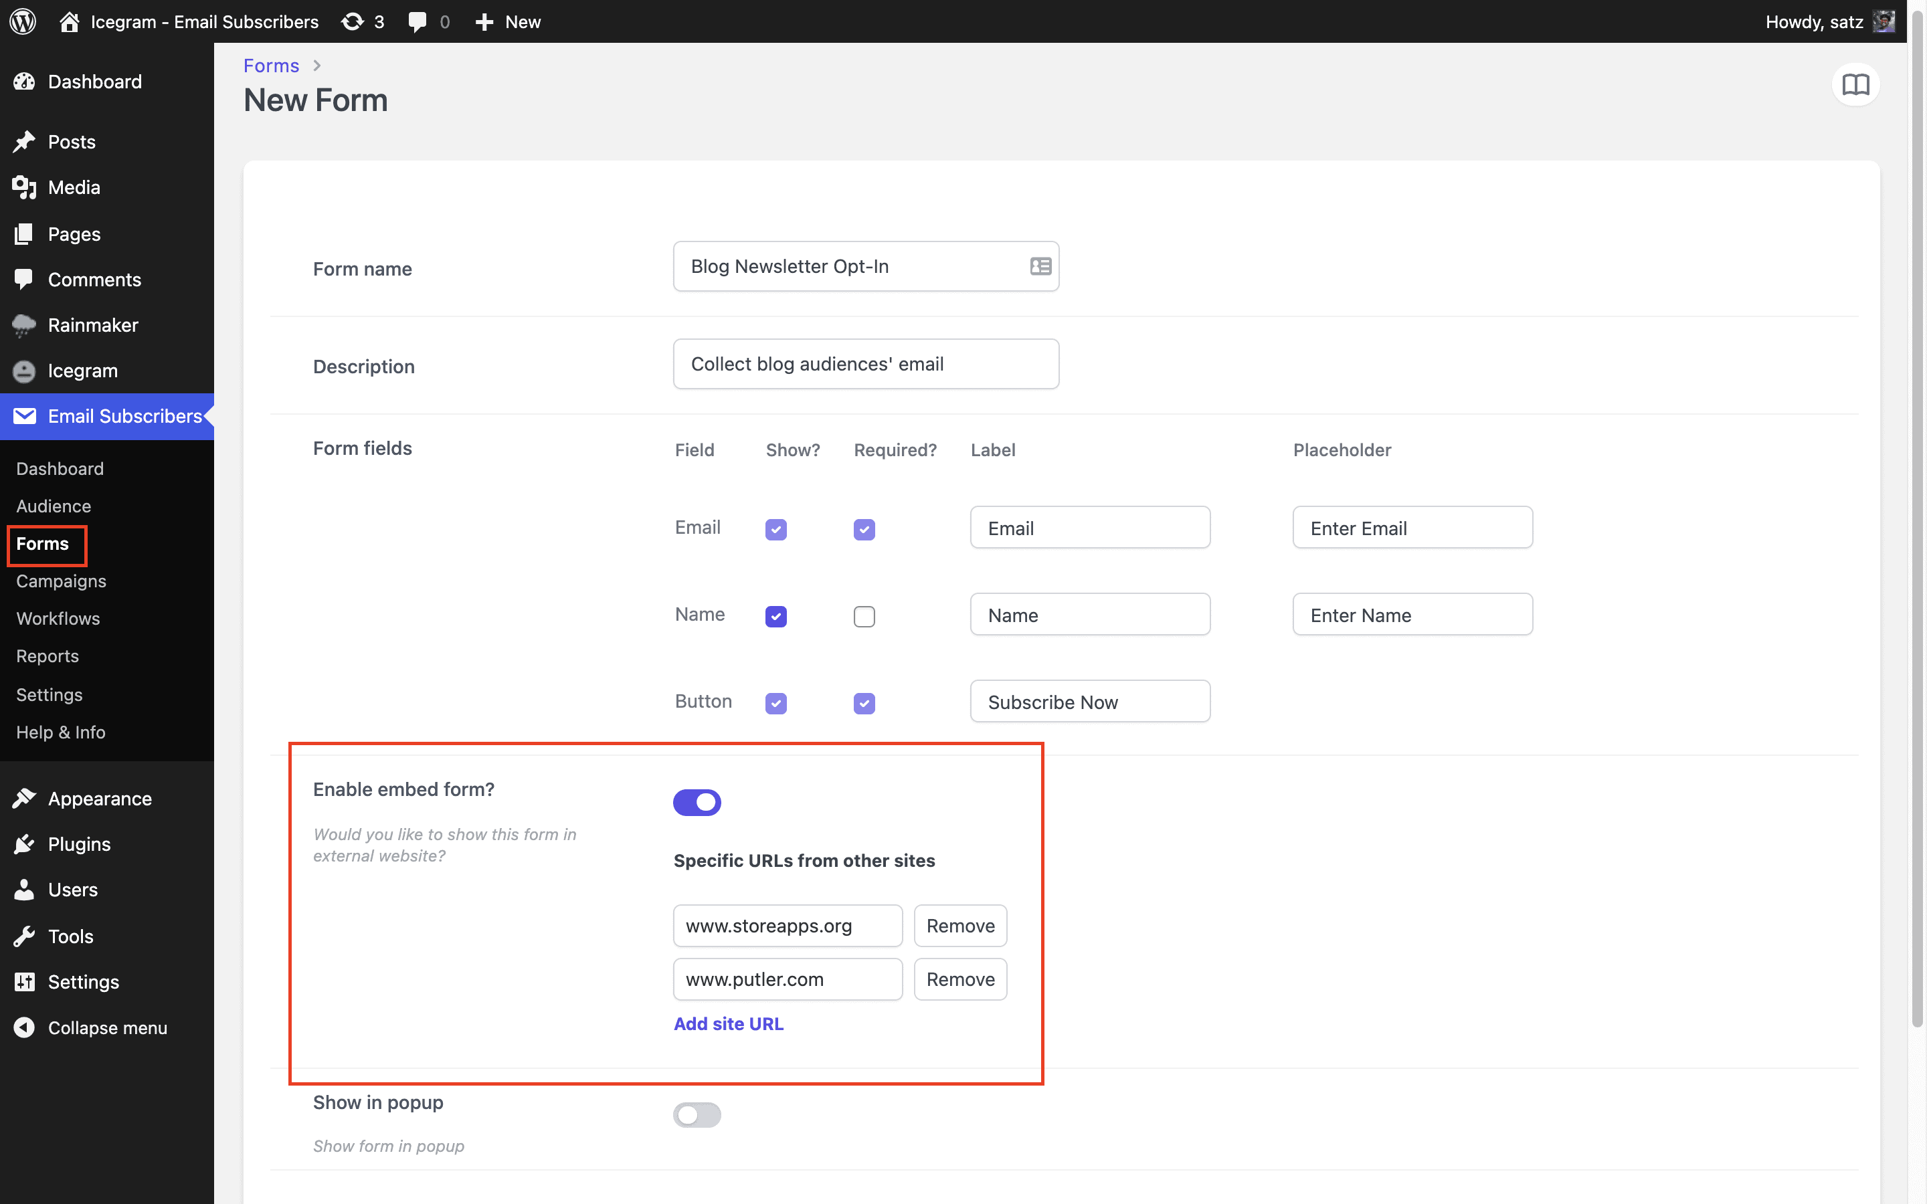The image size is (1927, 1204).
Task: Click the Rainmaker icon in sidebar
Action: click(23, 324)
